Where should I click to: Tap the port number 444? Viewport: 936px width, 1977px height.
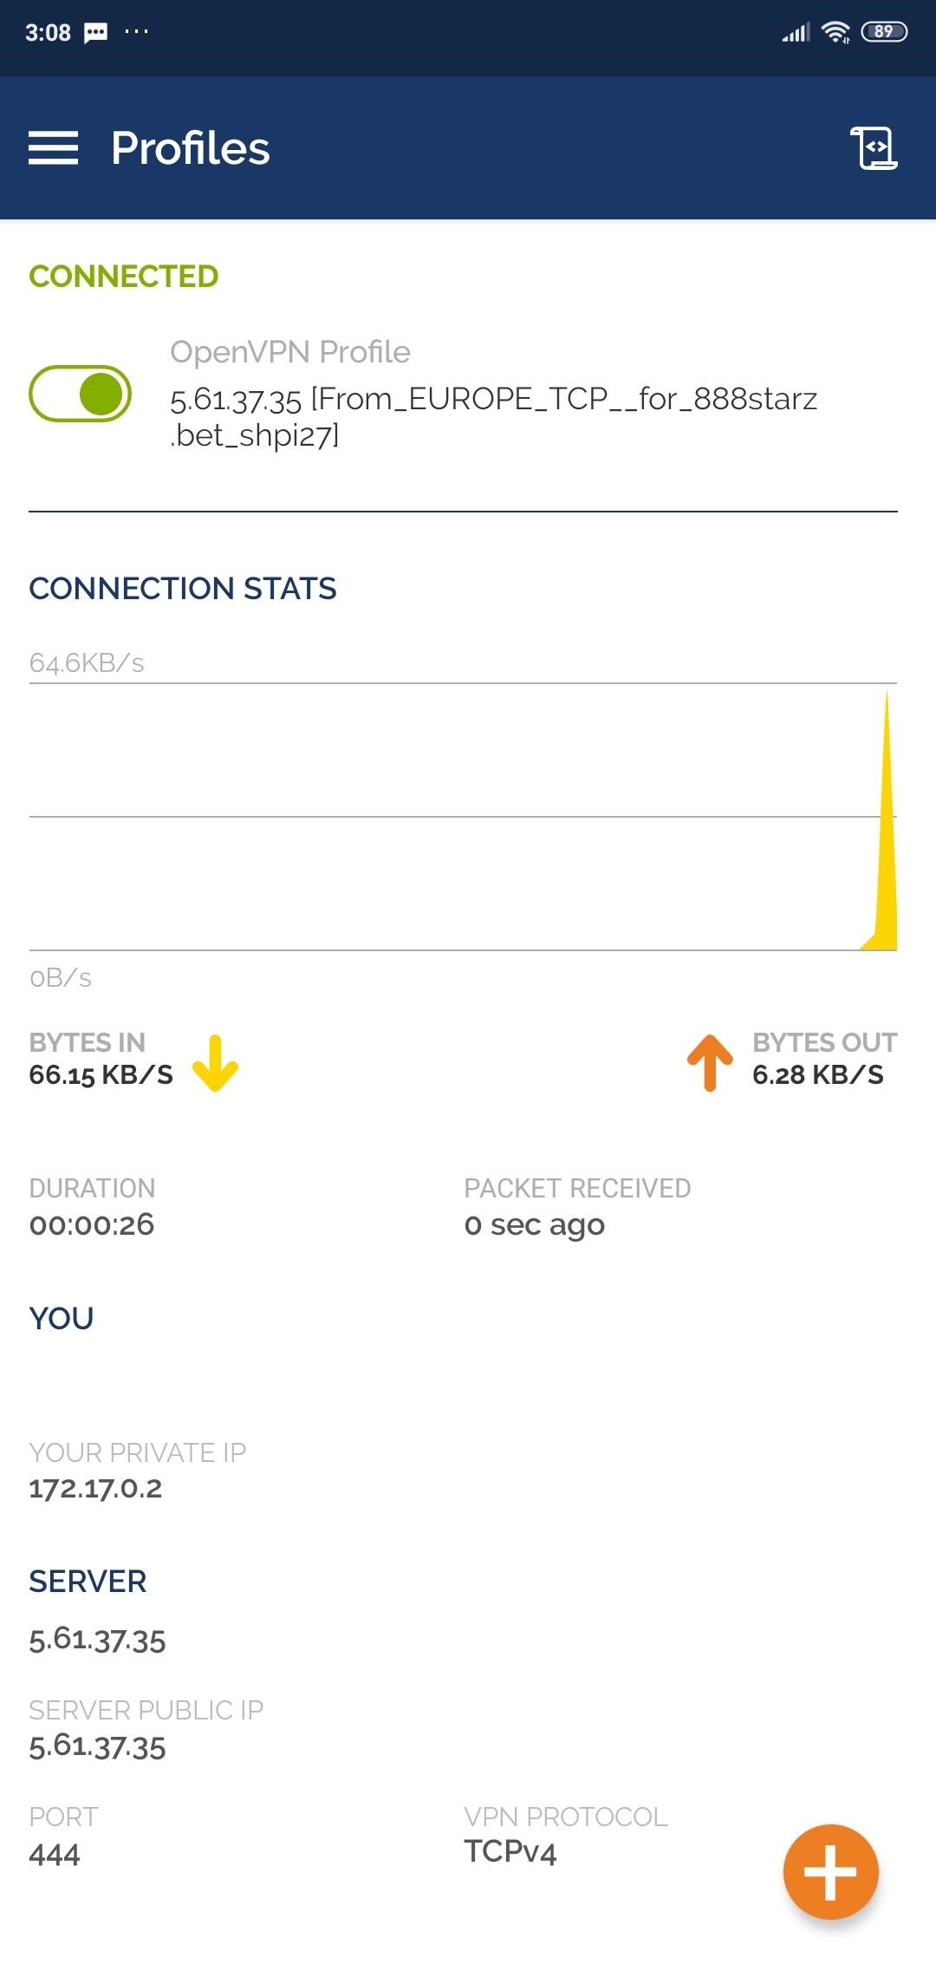pyautogui.click(x=55, y=1854)
